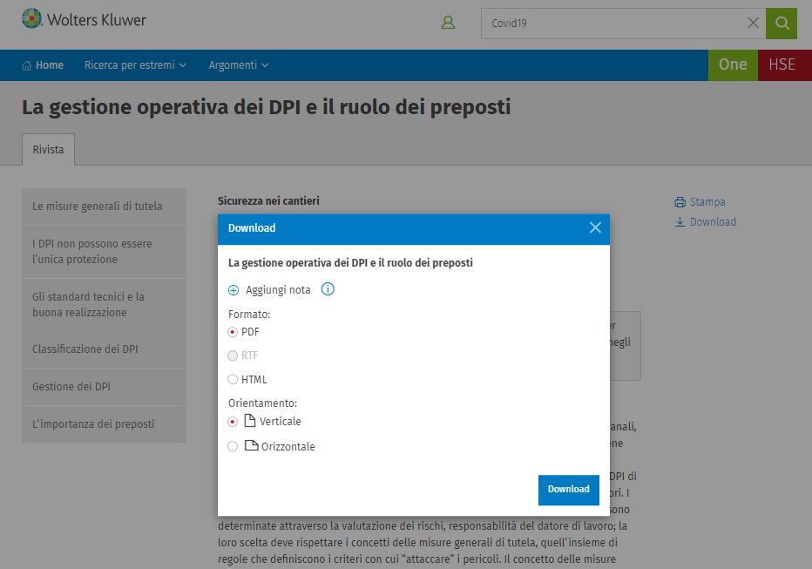Click the info icon beside Aggiungi nota
The height and width of the screenshot is (569, 812).
(x=328, y=289)
